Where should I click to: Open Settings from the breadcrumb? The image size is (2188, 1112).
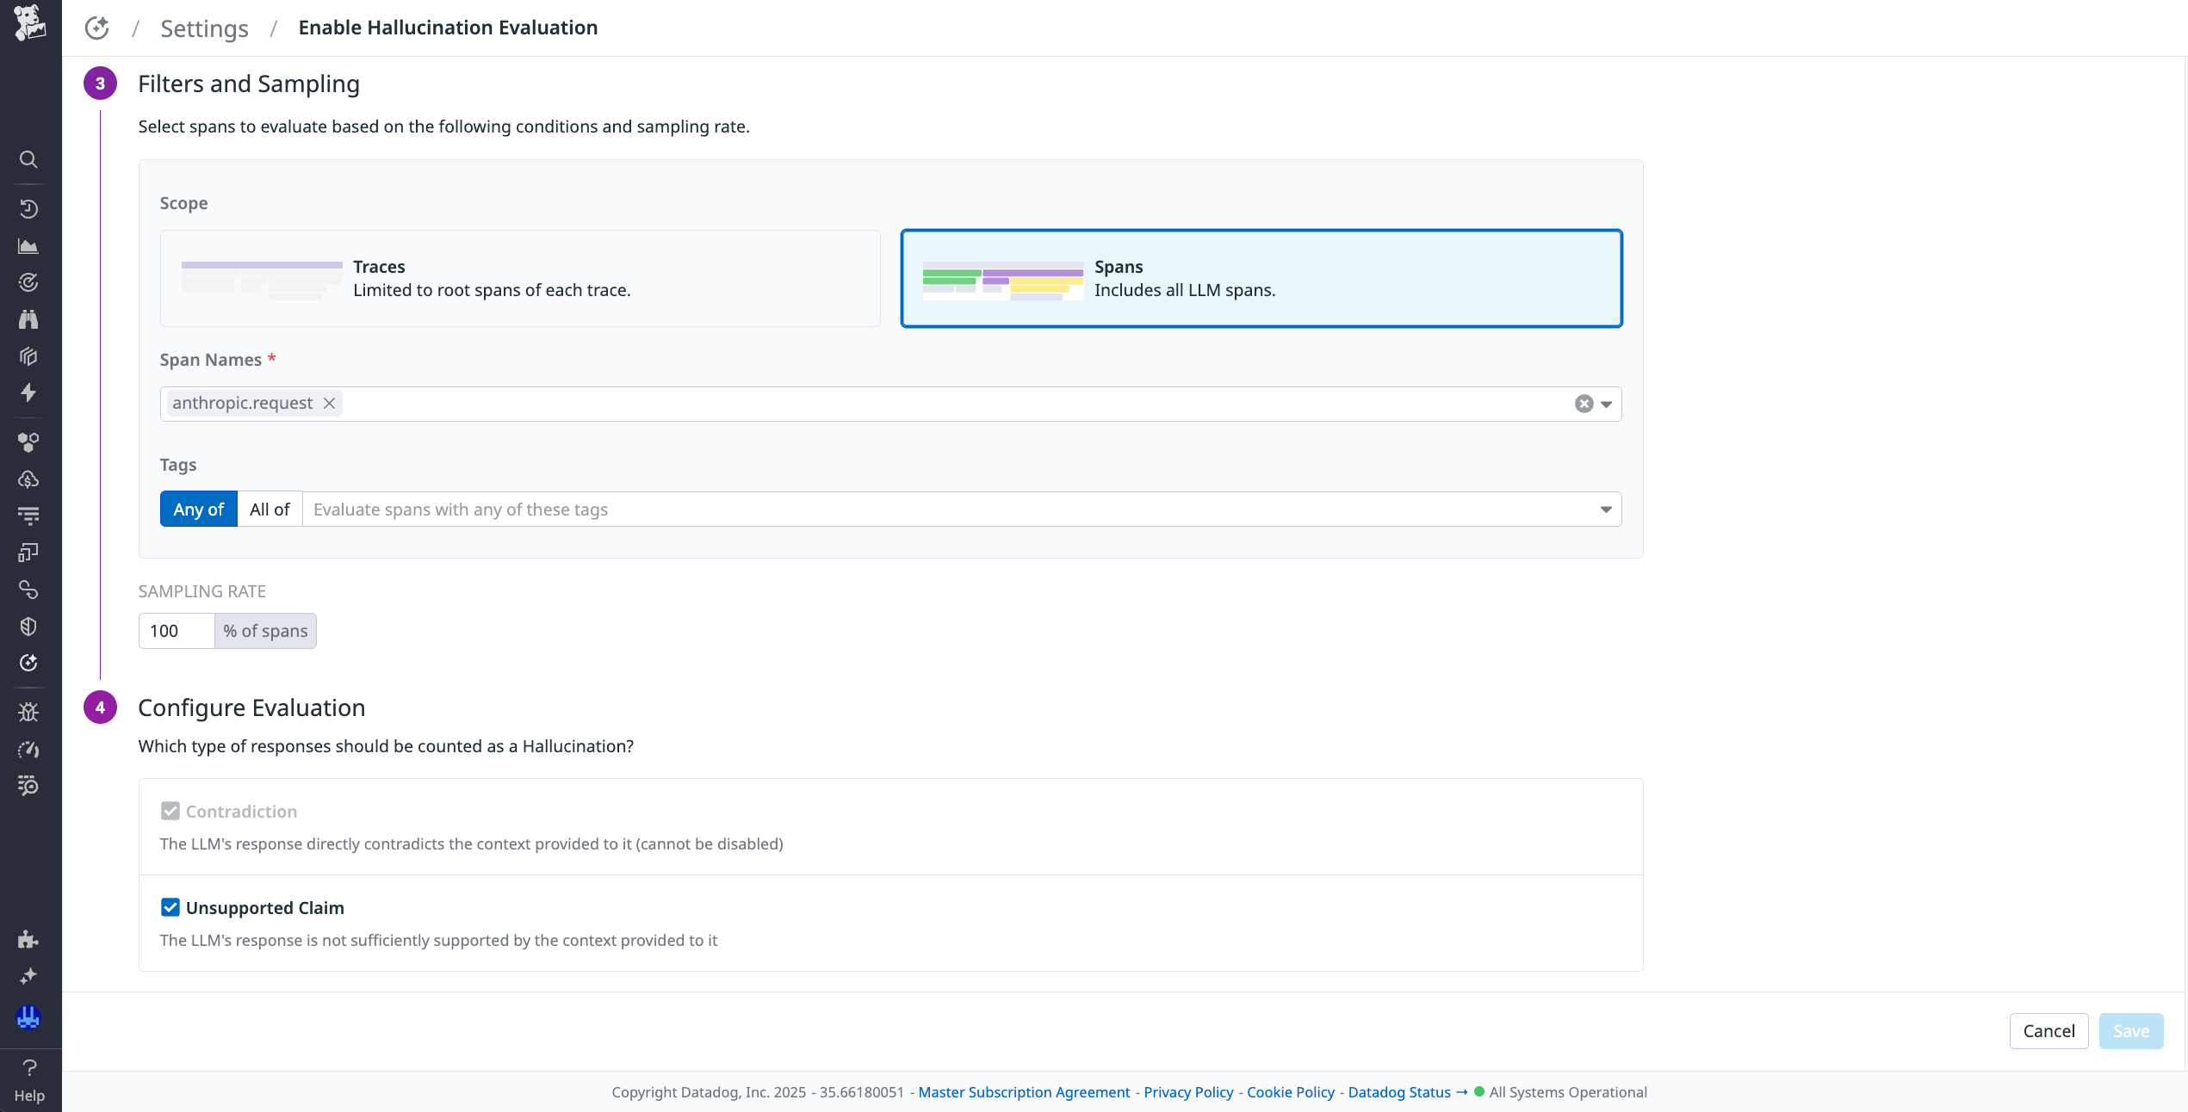coord(204,28)
